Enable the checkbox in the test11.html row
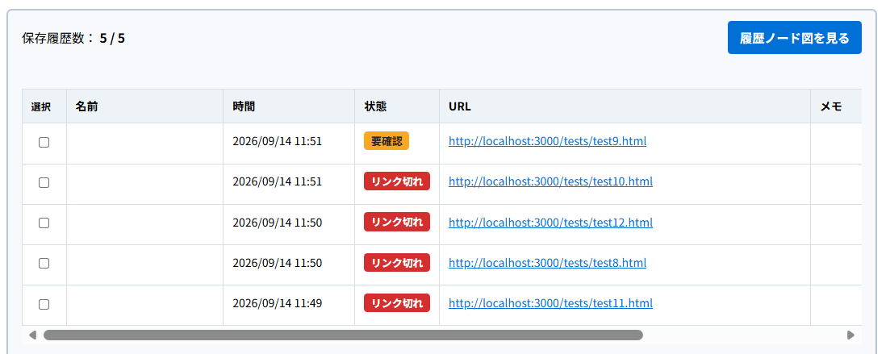 (44, 304)
